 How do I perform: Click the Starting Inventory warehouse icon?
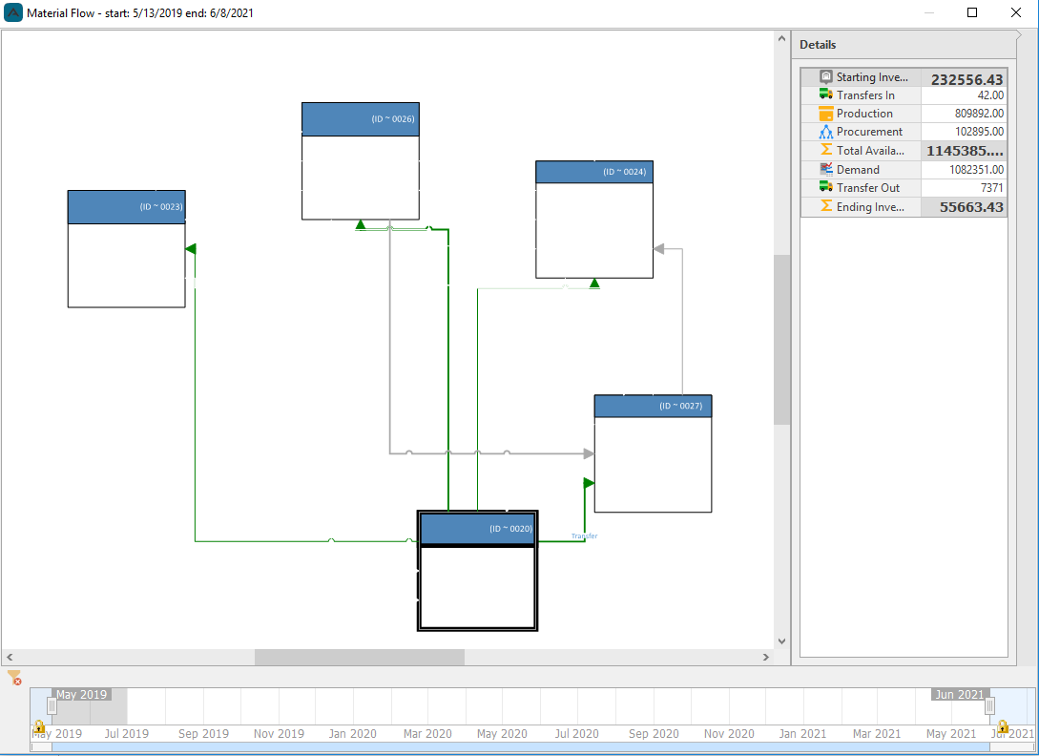tap(825, 77)
